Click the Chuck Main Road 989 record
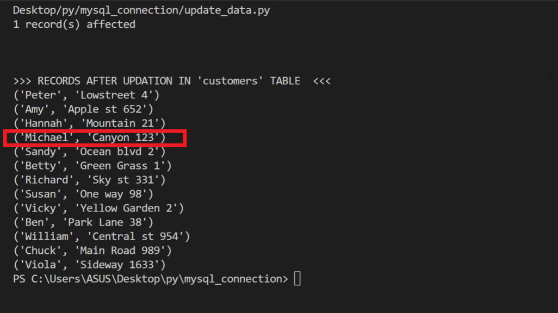558x313 pixels. pyautogui.click(x=92, y=251)
